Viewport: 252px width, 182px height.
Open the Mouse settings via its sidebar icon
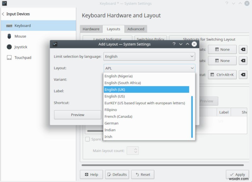pyautogui.click(x=10, y=36)
